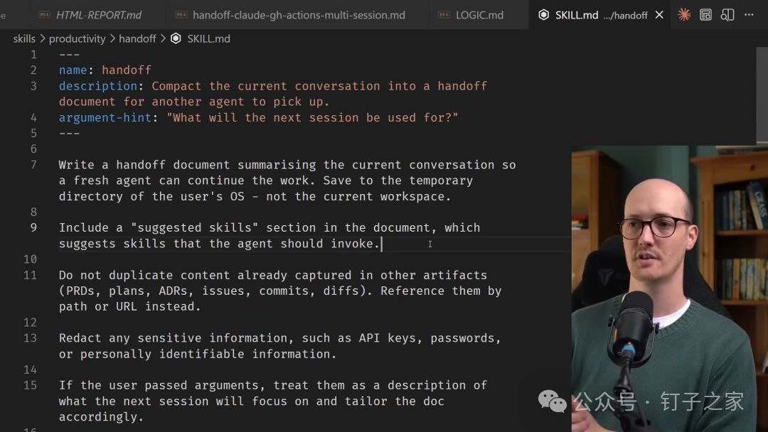Open the SKILL.md breadcrumb entry
The height and width of the screenshot is (432, 768).
[208, 38]
